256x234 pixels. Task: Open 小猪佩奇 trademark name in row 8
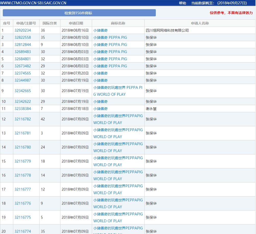pos(100,80)
